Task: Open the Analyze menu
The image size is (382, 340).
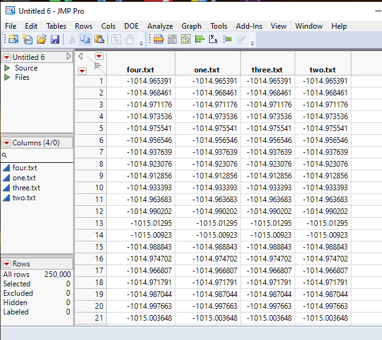Action: click(x=160, y=26)
